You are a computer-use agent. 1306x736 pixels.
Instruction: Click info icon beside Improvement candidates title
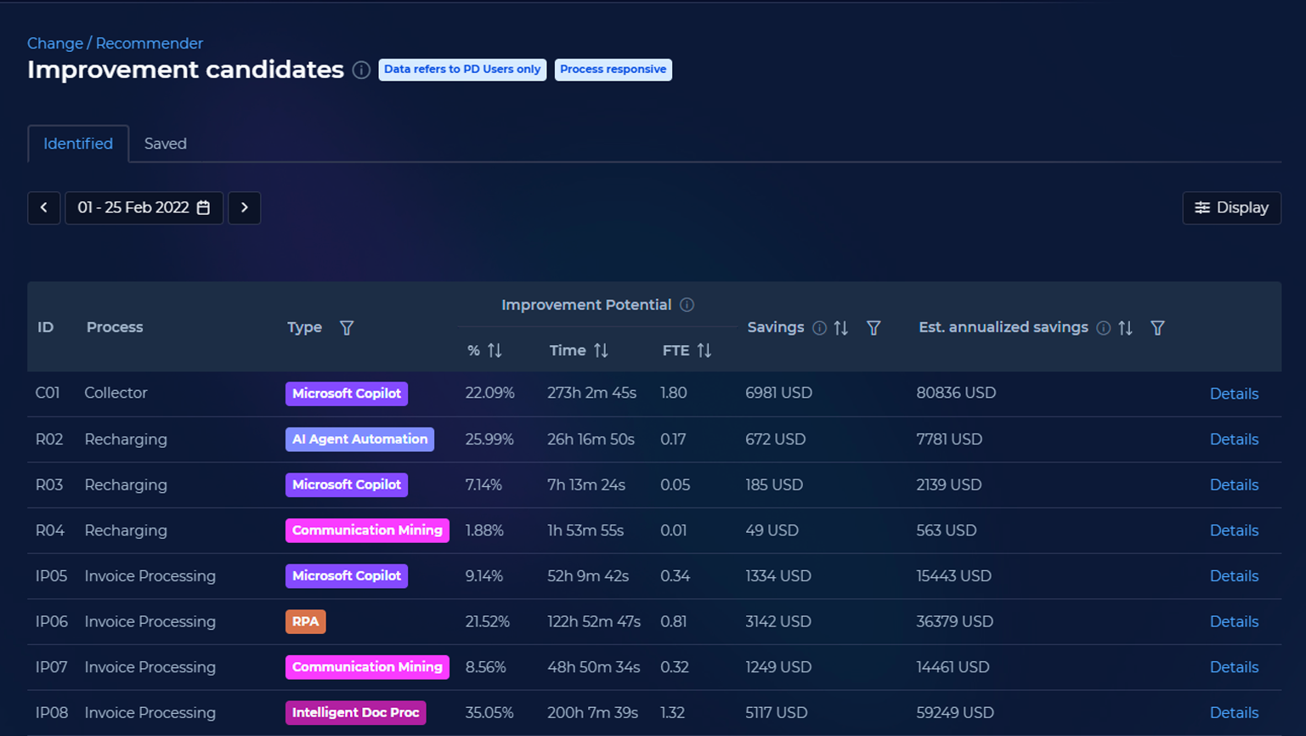[x=361, y=70]
